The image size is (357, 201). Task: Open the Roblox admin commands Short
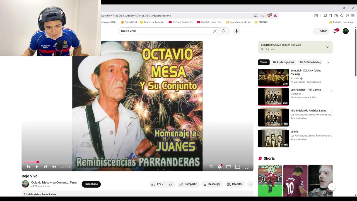pyautogui.click(x=270, y=181)
